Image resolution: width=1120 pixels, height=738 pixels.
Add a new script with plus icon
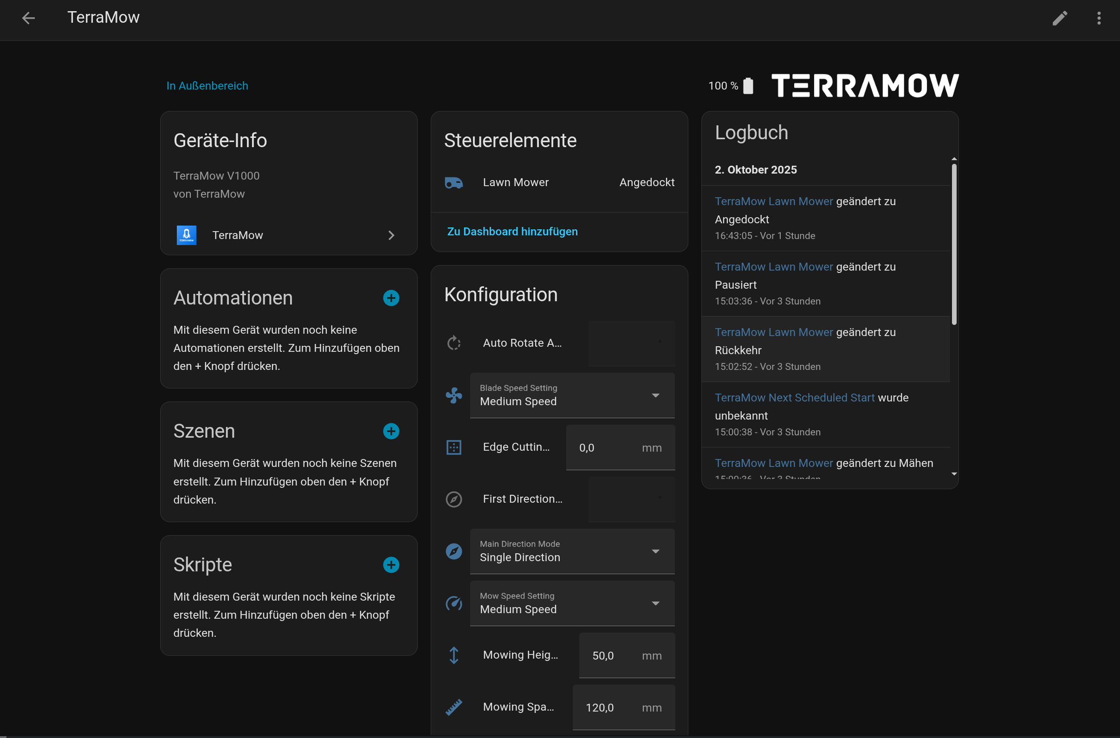coord(391,565)
